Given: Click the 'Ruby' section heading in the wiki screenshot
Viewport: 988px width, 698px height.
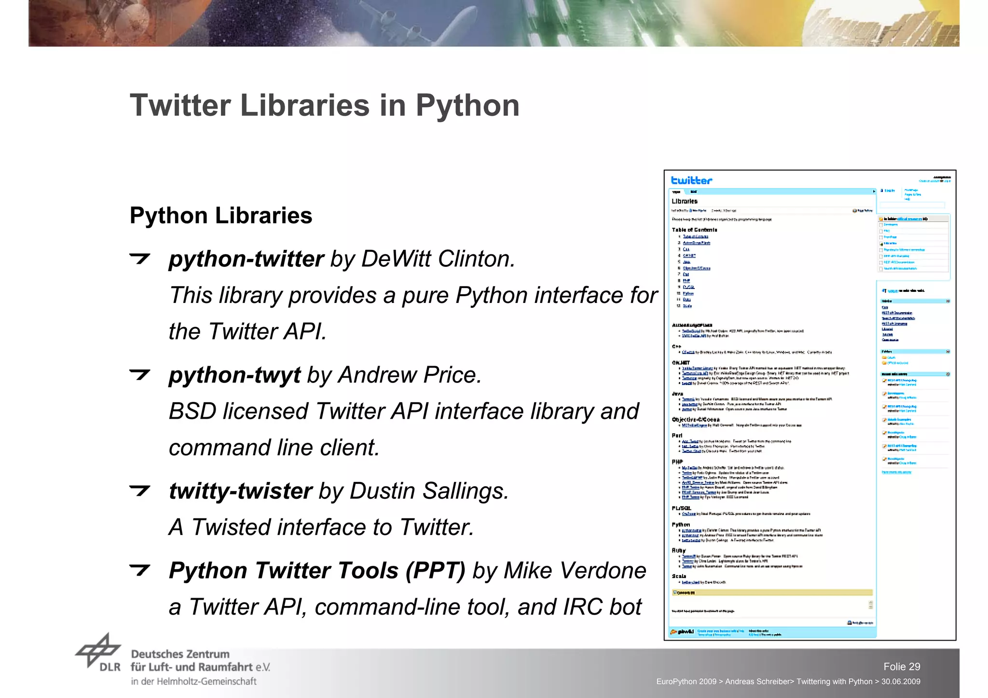Looking at the screenshot, I should pyautogui.click(x=678, y=550).
